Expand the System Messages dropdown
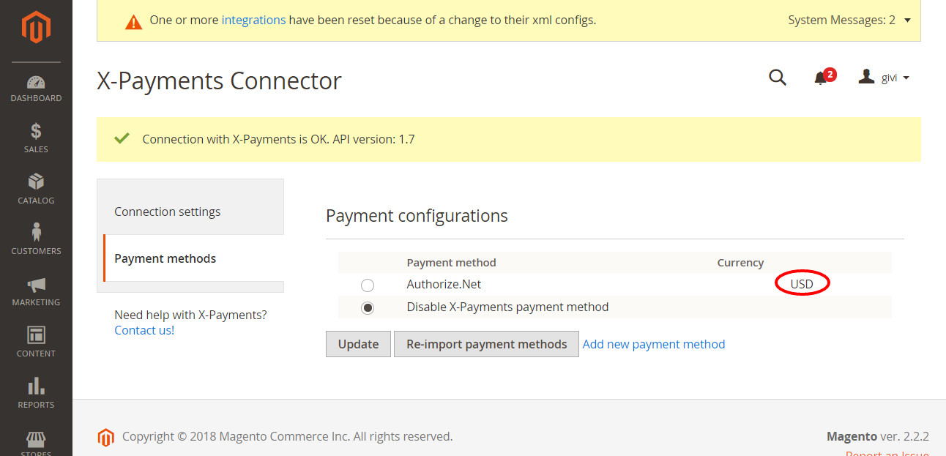The height and width of the screenshot is (456, 946). coord(849,20)
